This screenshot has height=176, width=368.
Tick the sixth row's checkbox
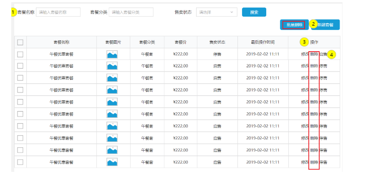[20, 114]
